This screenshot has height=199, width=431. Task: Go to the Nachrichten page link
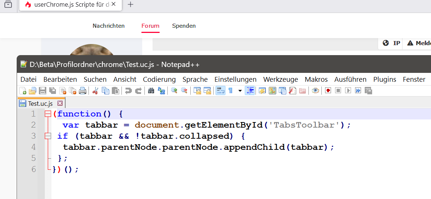coord(108,26)
